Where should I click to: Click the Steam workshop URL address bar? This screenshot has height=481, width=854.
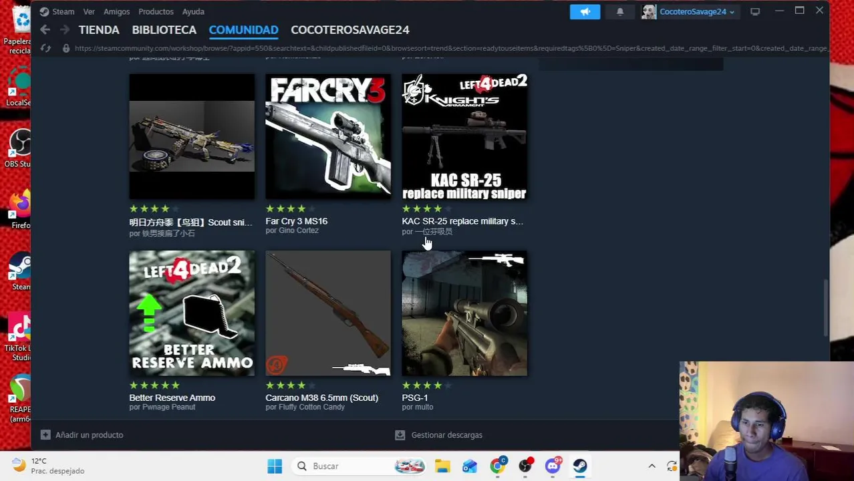tap(451, 48)
